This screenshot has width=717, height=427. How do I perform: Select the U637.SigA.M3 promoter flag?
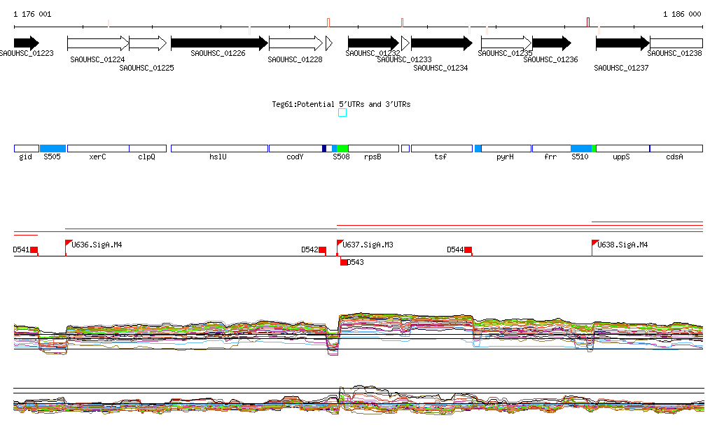(x=340, y=243)
